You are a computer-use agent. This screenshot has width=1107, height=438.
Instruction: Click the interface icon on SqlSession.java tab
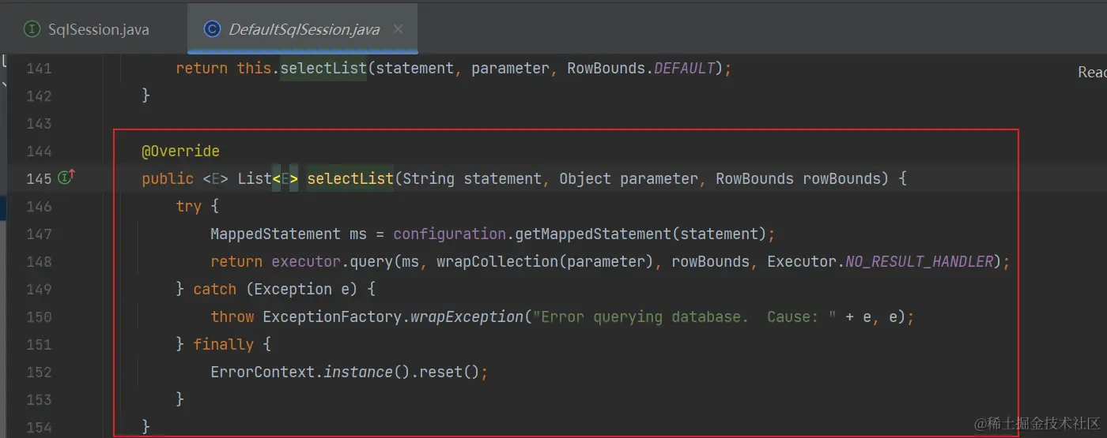click(32, 30)
